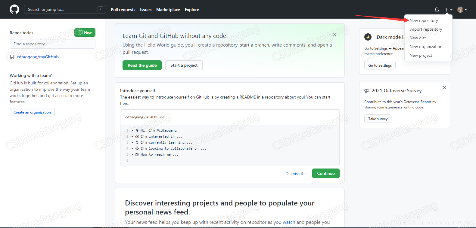Viewport: 476px width, 228px height.
Task: Click Take survey button
Action: (x=378, y=119)
